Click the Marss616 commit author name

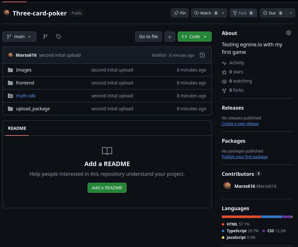[26, 55]
